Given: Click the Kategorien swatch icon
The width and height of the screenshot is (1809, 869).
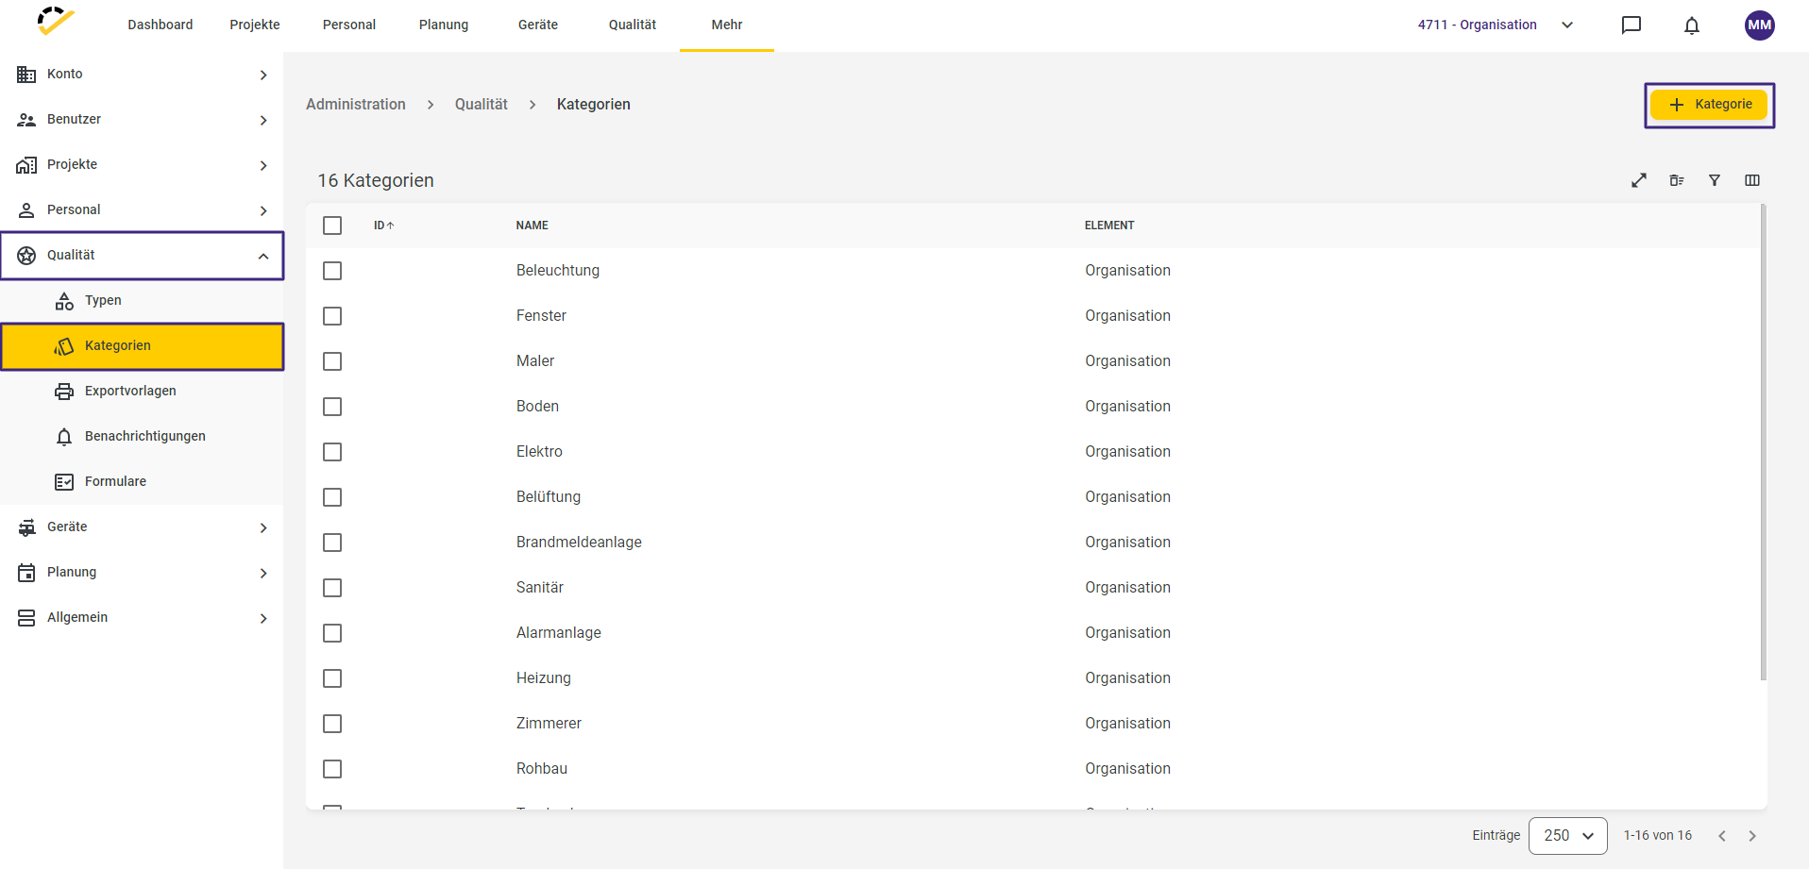Looking at the screenshot, I should (64, 346).
